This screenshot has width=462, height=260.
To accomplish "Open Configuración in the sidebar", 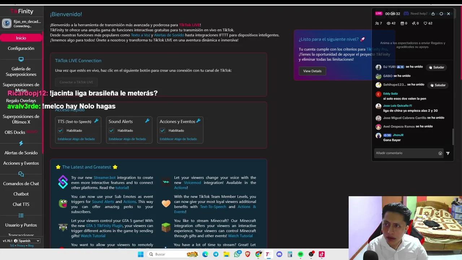I will click(21, 48).
